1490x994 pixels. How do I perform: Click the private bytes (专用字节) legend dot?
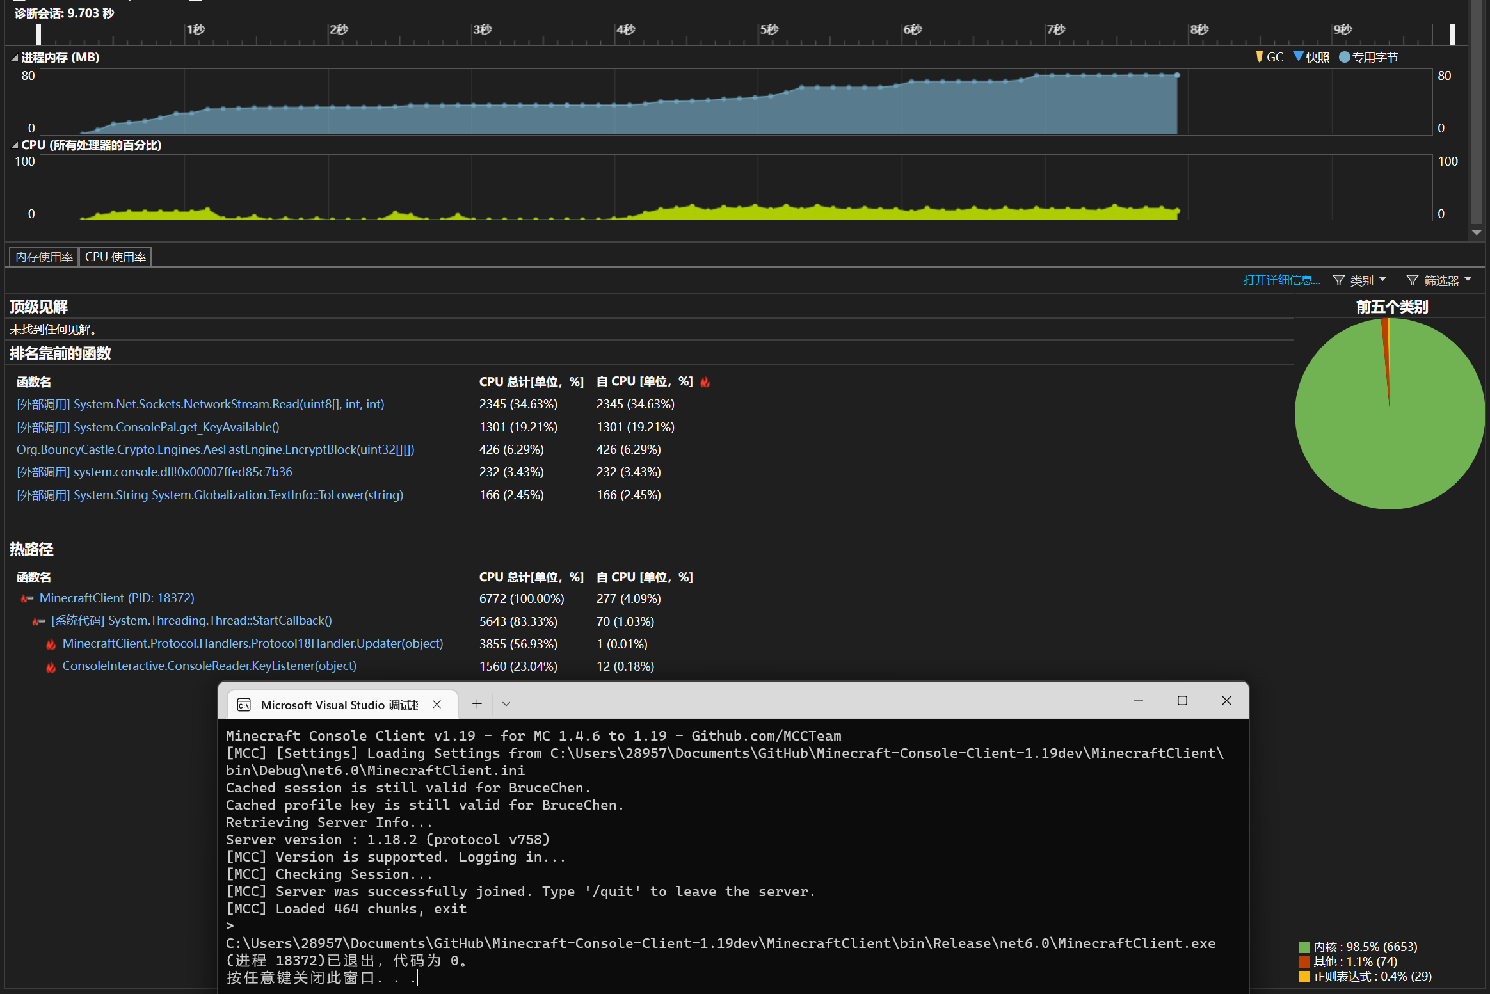pyautogui.click(x=1345, y=57)
